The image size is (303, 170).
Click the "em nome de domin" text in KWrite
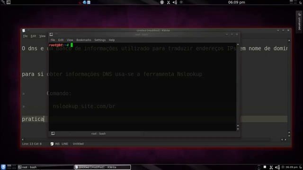[x=264, y=48]
